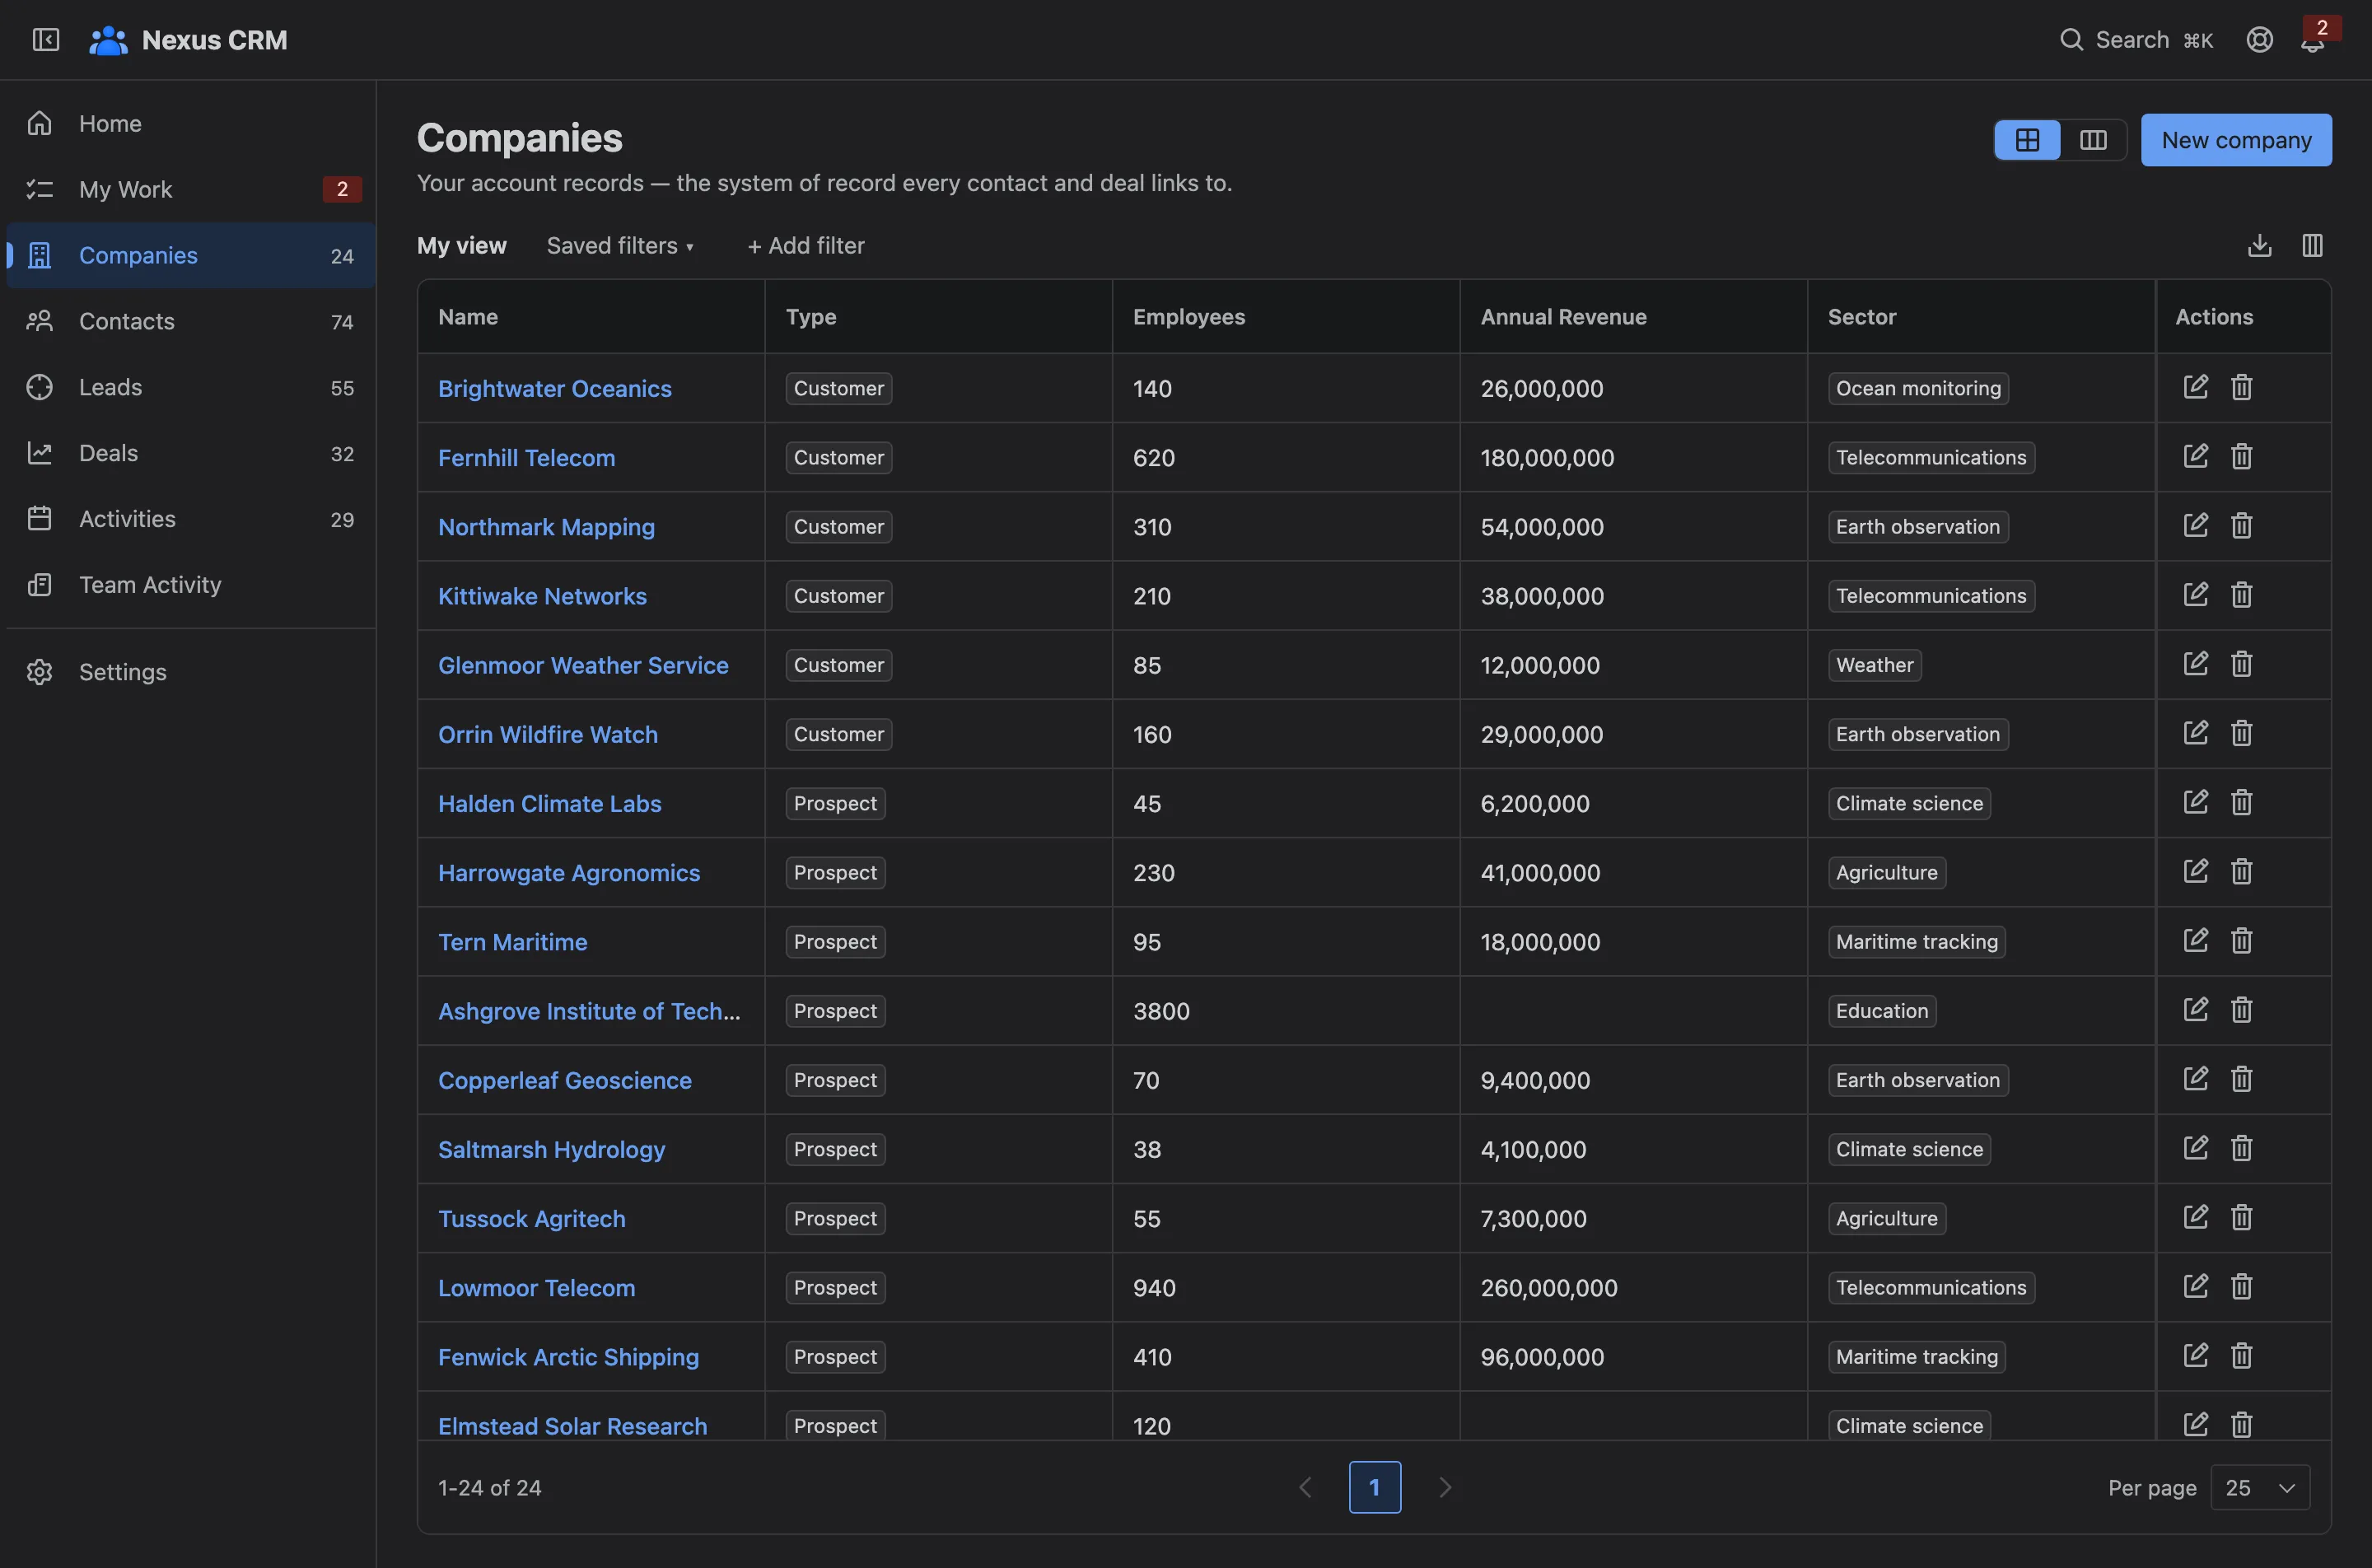The image size is (2372, 1568).
Task: Open the notifications bell
Action: 2312,40
